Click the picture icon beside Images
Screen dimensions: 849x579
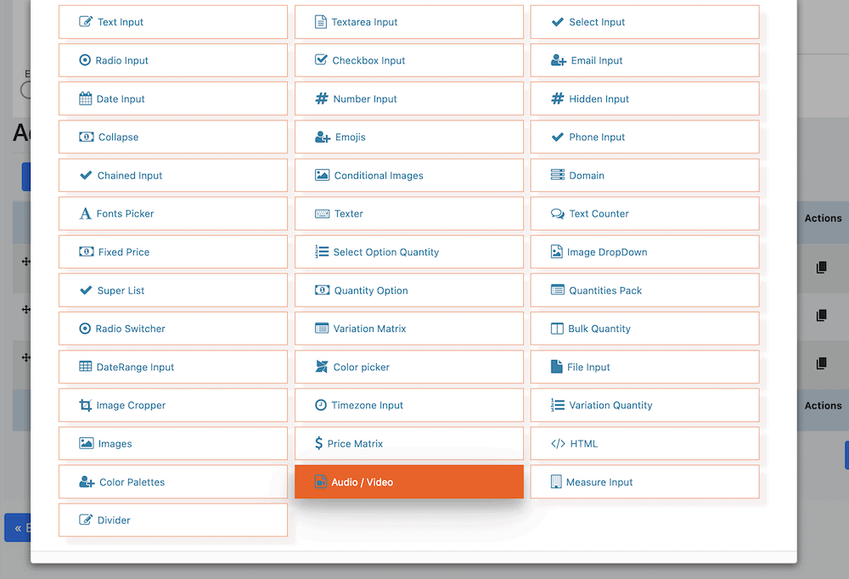[86, 443]
